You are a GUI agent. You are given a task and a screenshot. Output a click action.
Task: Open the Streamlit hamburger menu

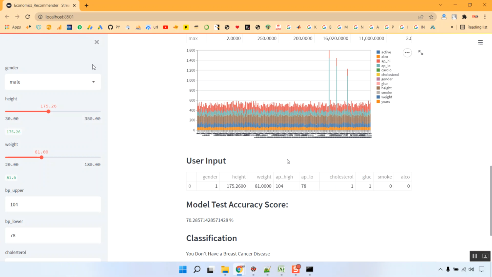(x=480, y=42)
